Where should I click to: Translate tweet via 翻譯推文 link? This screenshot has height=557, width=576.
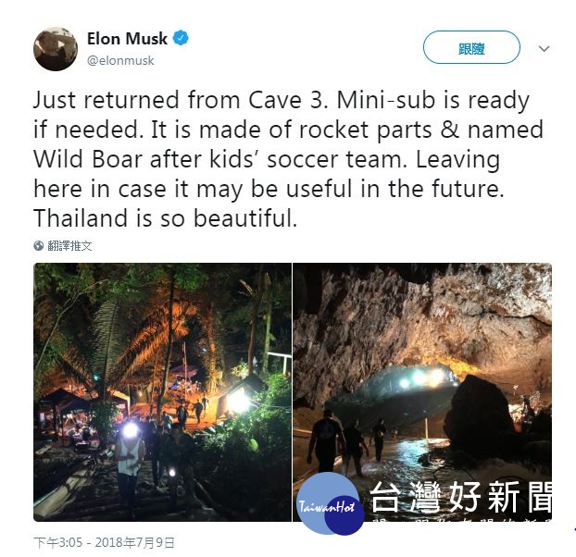69,245
